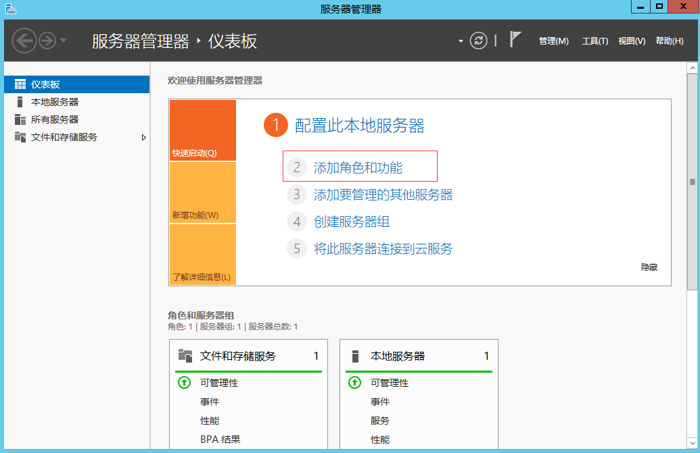Screen dimensions: 700x453
Task: Refresh the Server Manager dashboard
Action: click(479, 41)
